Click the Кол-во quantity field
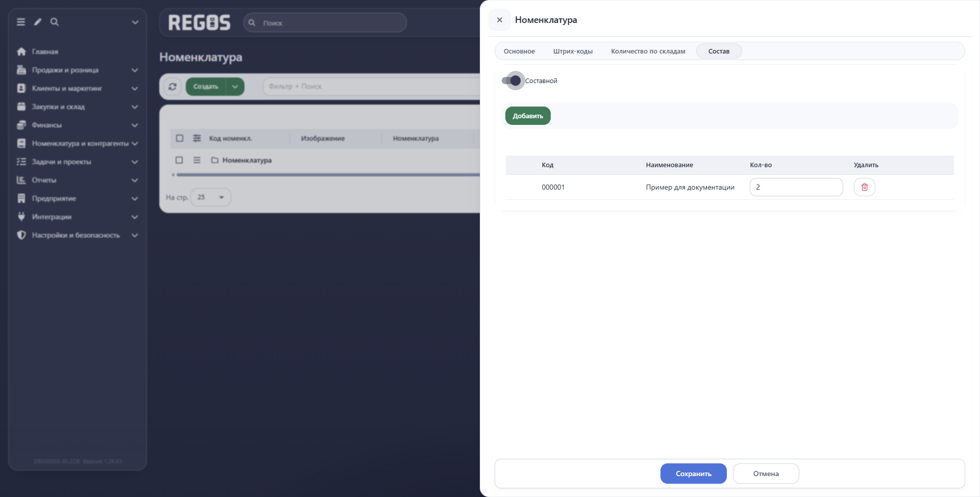 click(796, 187)
